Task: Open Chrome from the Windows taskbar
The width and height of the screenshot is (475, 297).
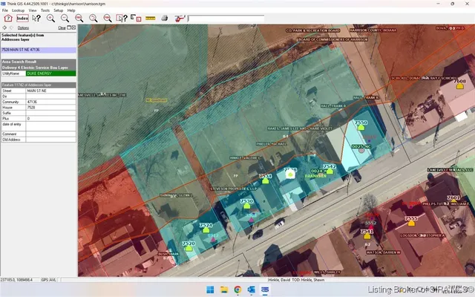Action: (237, 289)
